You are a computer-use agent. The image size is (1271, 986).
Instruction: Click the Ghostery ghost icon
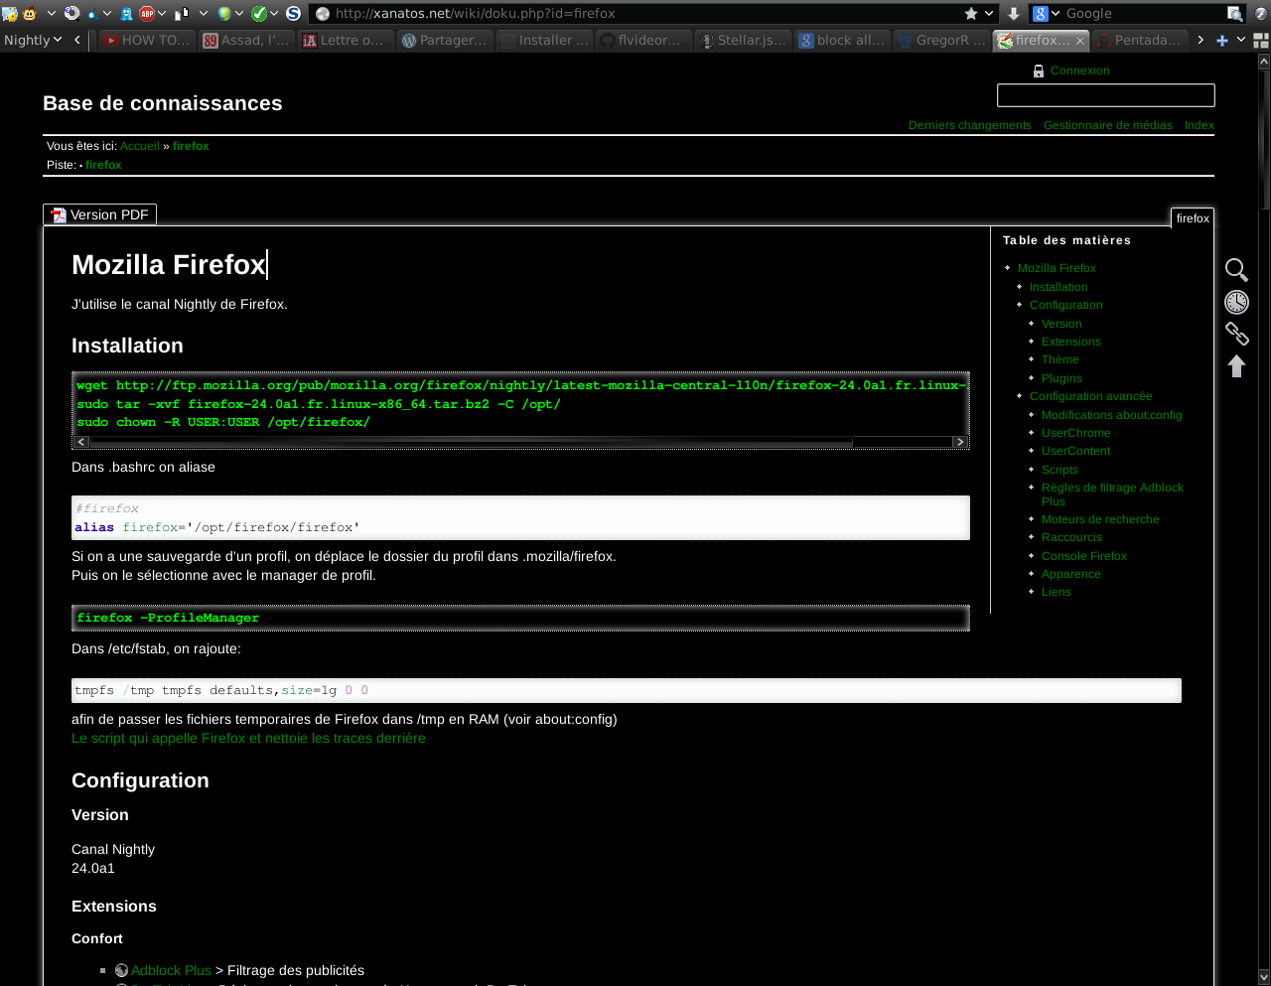[126, 14]
